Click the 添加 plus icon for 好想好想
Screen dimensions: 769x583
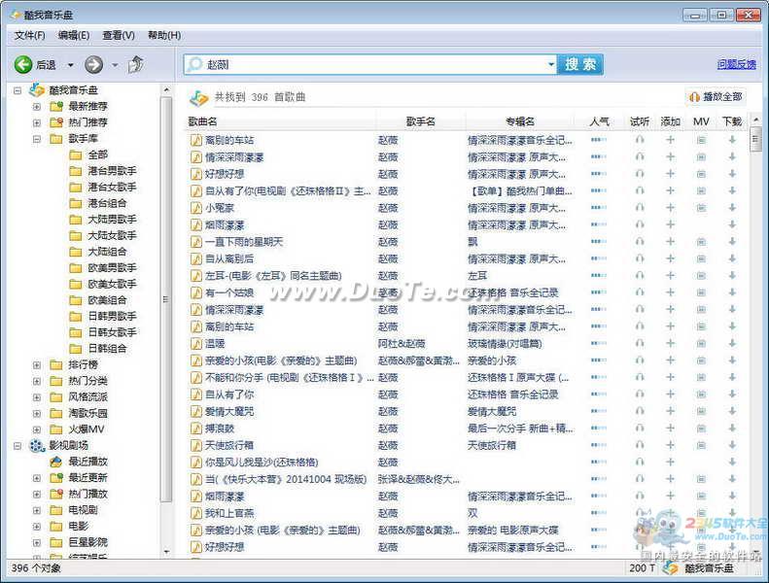click(670, 174)
